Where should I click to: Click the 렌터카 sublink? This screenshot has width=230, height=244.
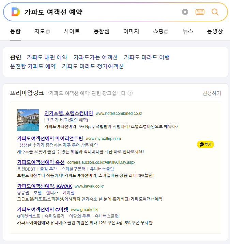[52, 193]
